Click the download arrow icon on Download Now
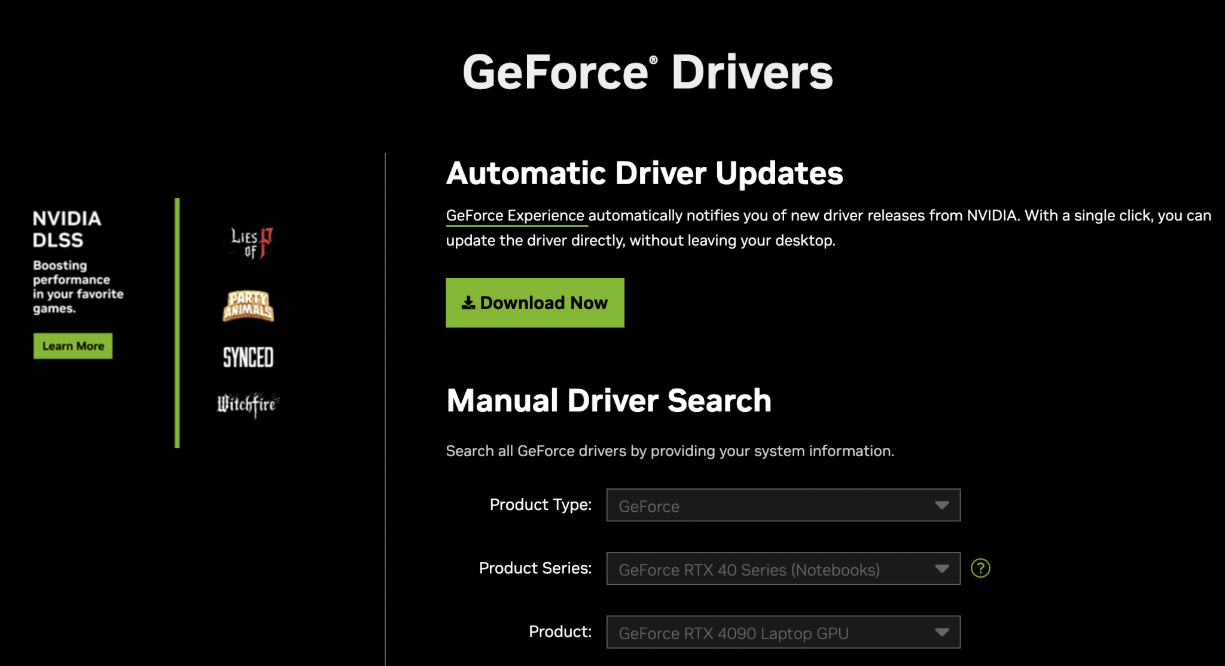1225x666 pixels. pos(468,303)
